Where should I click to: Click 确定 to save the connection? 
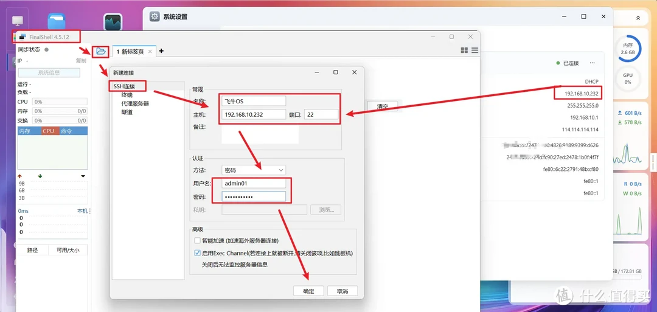[x=308, y=291]
